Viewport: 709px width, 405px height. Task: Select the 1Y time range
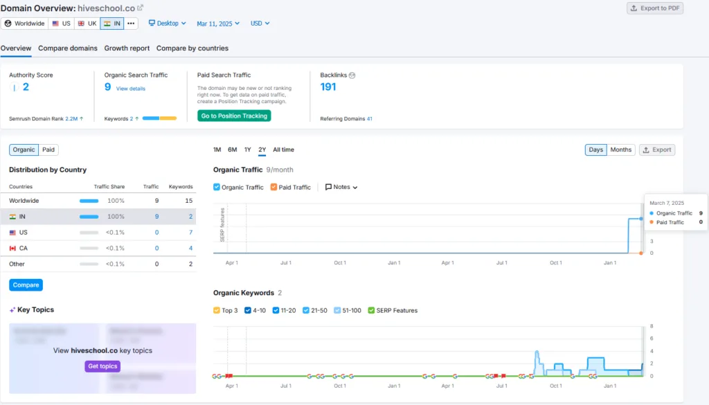point(248,150)
